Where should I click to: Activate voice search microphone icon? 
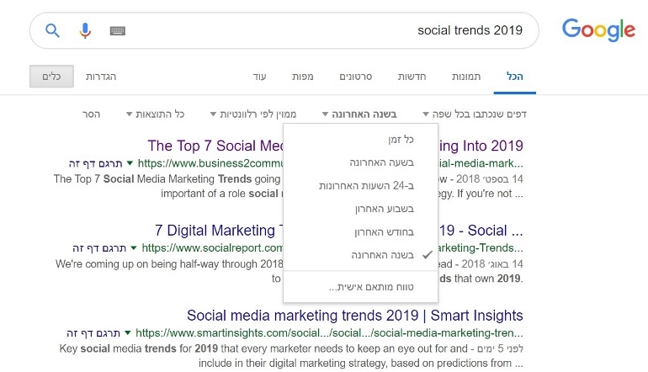click(x=85, y=30)
